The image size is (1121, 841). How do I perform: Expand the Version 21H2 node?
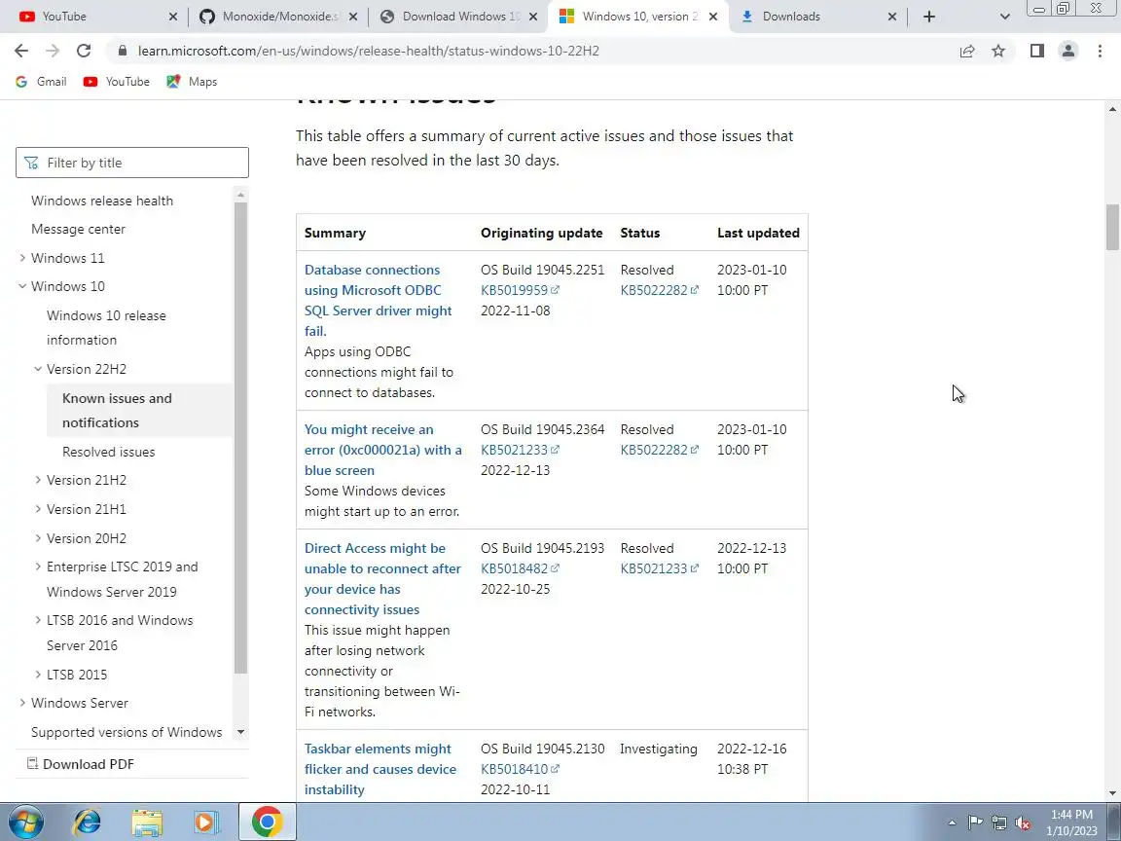pyautogui.click(x=38, y=480)
